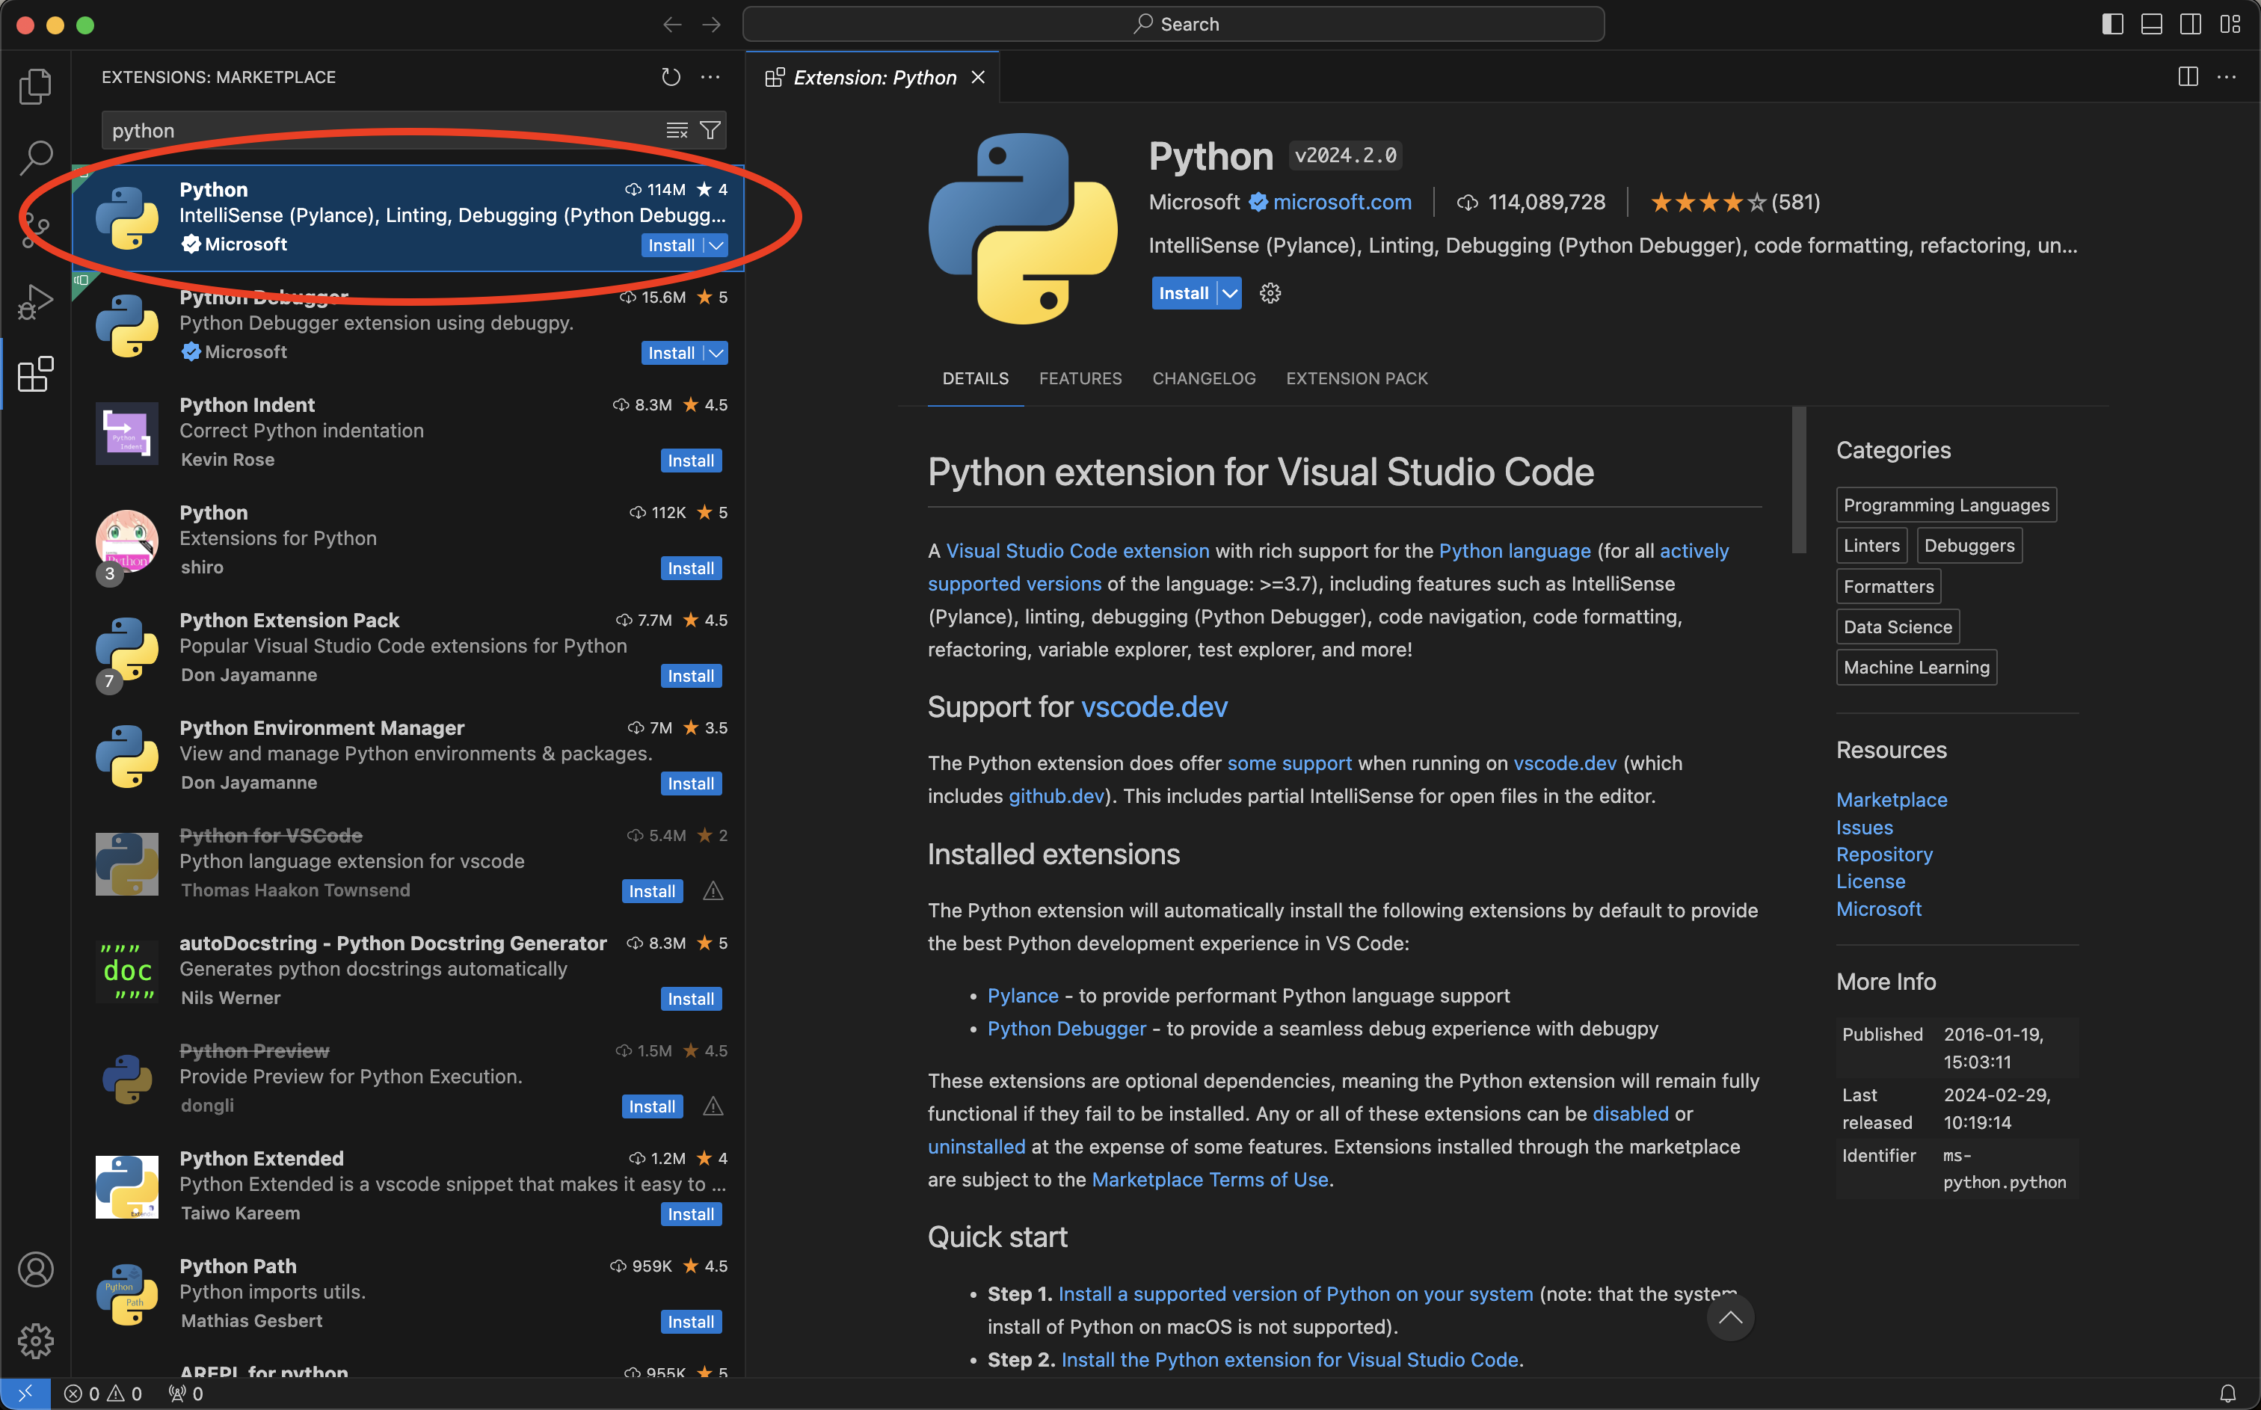Select the DETAILS tab
Screen dimensions: 2261x1410
[975, 378]
